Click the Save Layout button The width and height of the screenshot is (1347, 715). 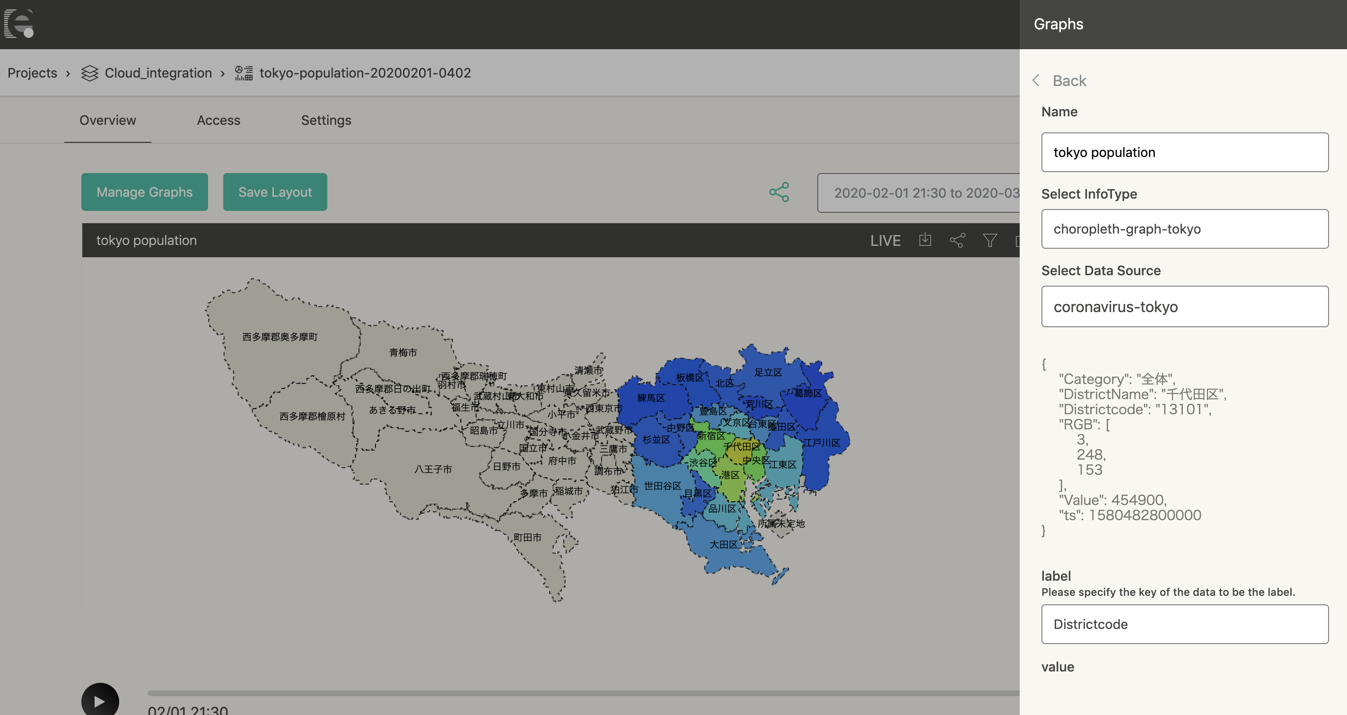pos(275,192)
